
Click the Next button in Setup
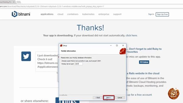109,98
